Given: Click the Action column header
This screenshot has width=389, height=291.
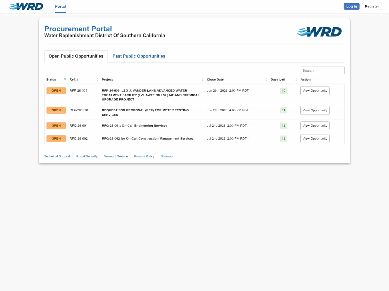Looking at the screenshot, I should pyautogui.click(x=306, y=79).
